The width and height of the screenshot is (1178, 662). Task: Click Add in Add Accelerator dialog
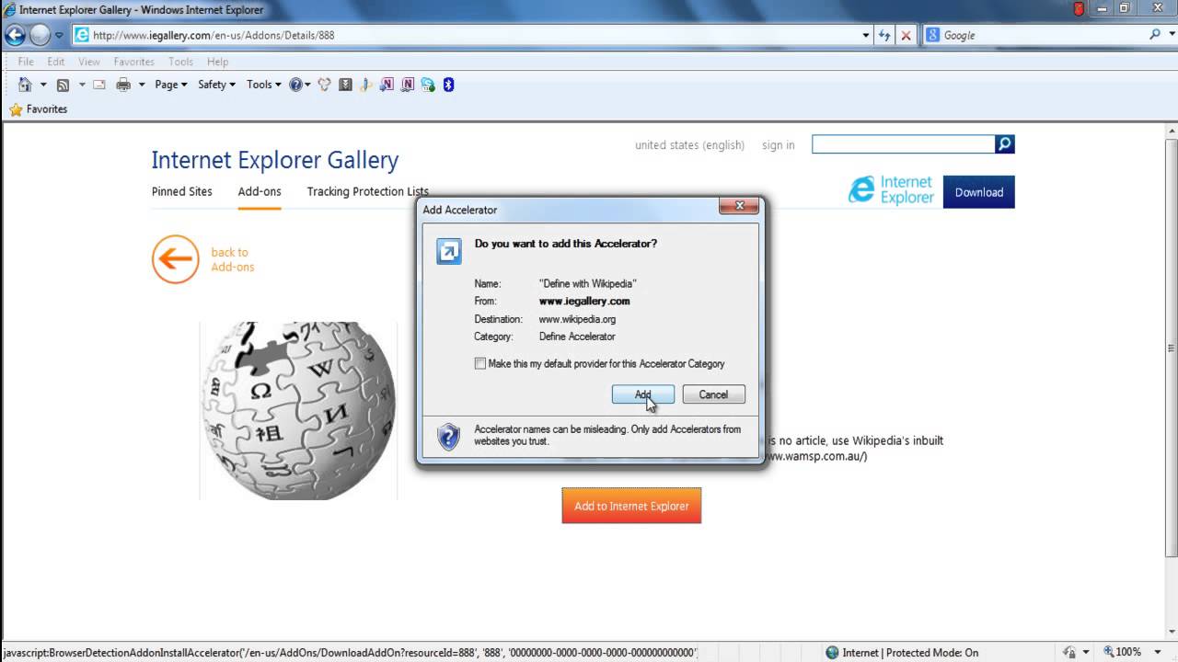click(x=643, y=394)
